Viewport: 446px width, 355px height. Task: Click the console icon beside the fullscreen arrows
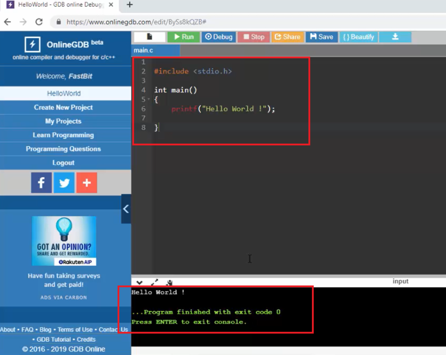pos(169,283)
